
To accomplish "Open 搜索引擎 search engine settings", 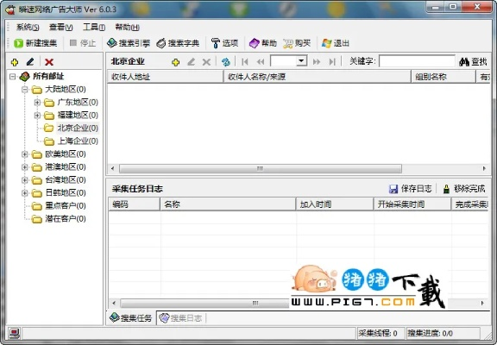I will point(129,43).
